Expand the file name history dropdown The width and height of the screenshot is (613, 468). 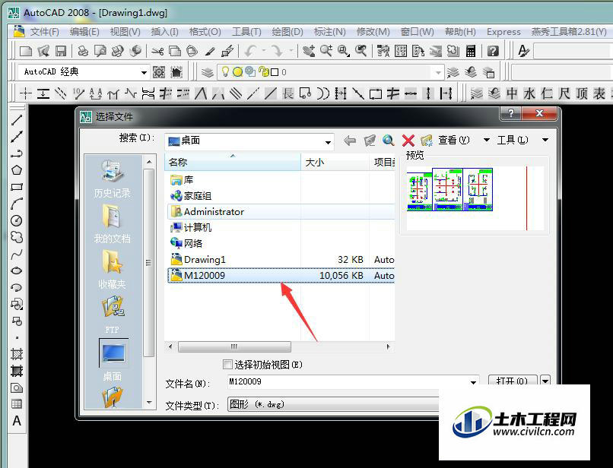click(473, 382)
